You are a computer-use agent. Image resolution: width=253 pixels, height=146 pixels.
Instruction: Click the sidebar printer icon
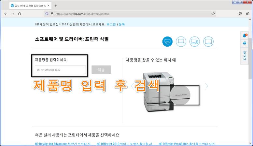pos(245,43)
